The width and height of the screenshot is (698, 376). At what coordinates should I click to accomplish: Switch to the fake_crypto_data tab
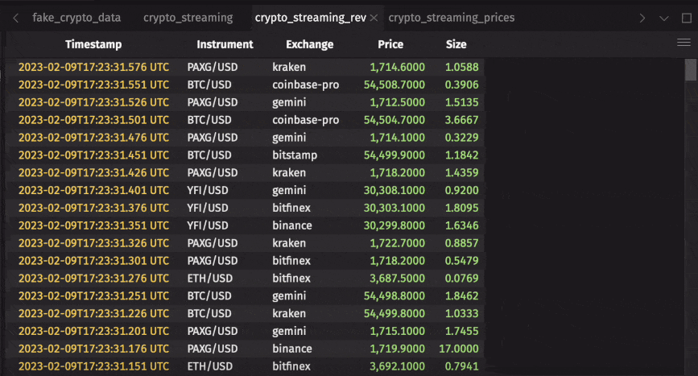[x=76, y=18]
